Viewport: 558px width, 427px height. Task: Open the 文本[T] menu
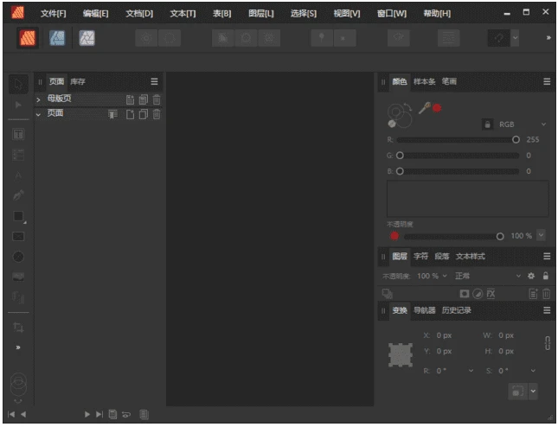(x=183, y=14)
